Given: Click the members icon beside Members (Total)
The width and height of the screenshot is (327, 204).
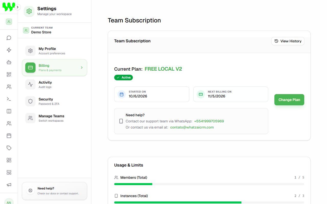Looking at the screenshot, I should coord(116,177).
